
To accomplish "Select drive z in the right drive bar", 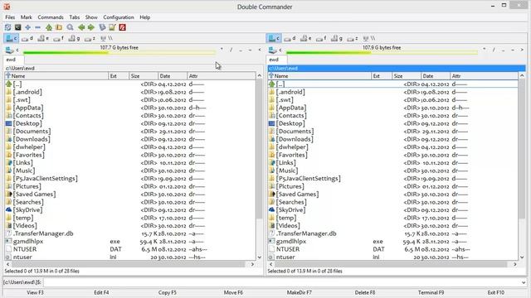I will click(x=352, y=39).
